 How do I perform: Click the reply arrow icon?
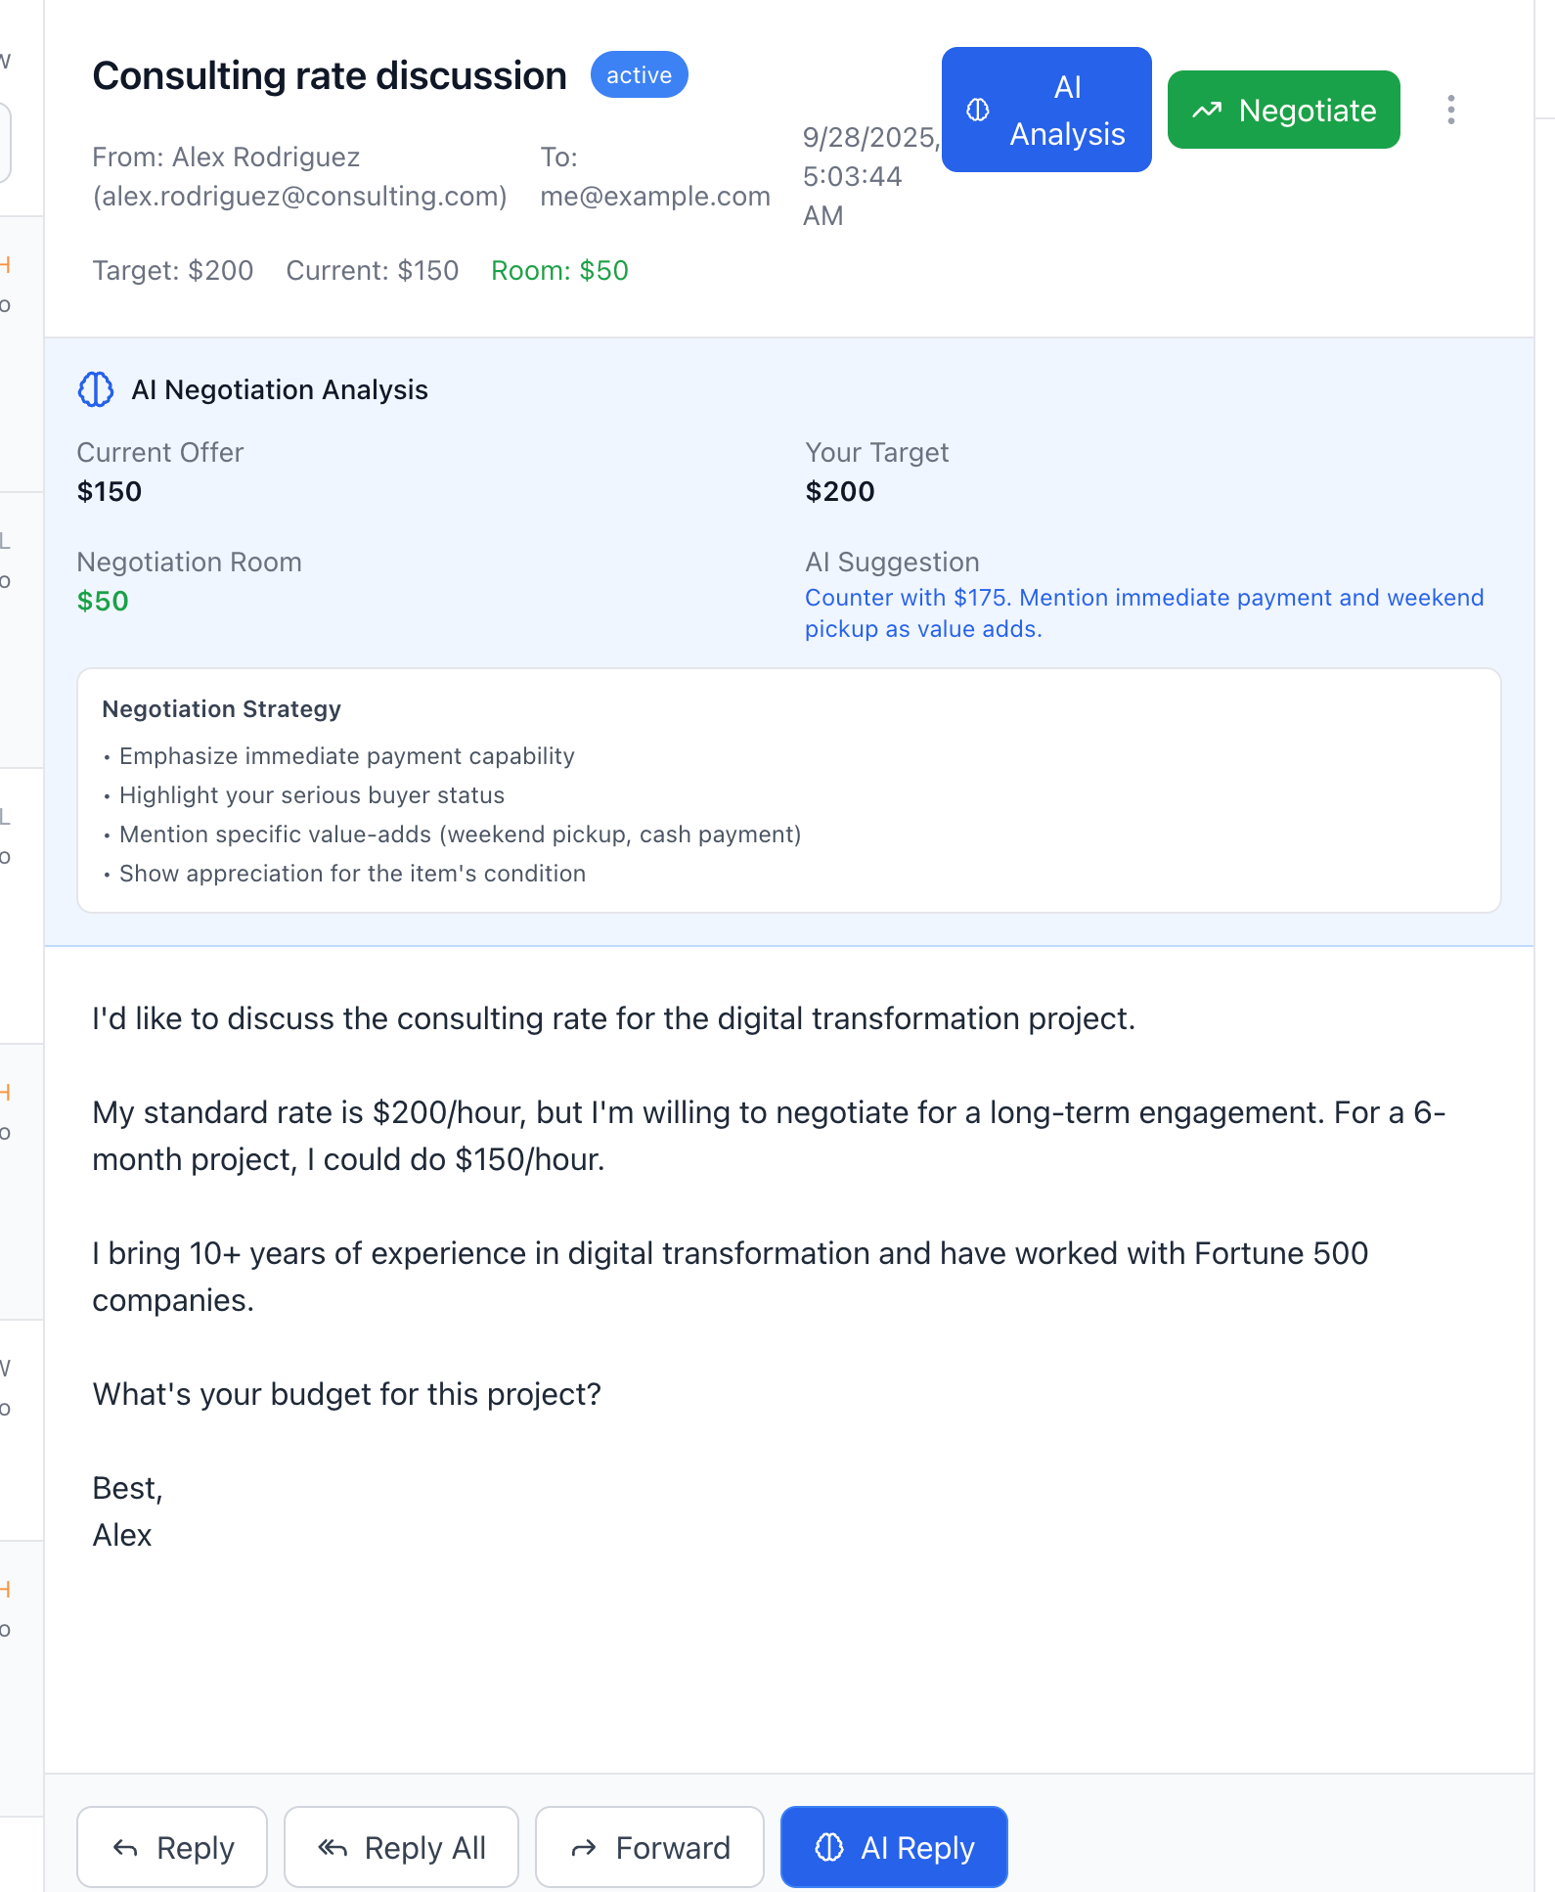pos(125,1848)
